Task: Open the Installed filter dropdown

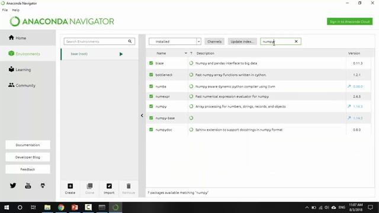Action: tap(175, 41)
